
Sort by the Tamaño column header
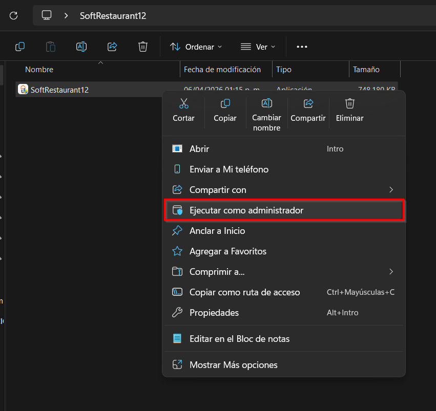click(366, 70)
